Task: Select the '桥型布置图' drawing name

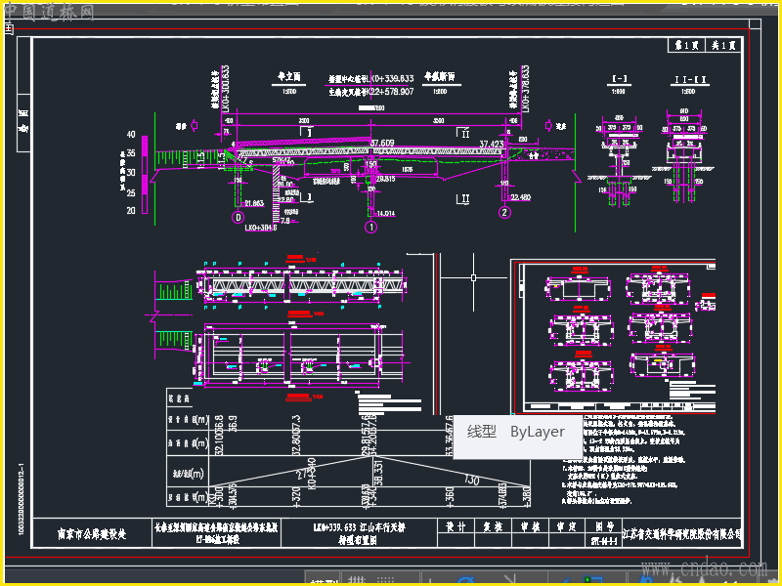Action: [x=358, y=540]
